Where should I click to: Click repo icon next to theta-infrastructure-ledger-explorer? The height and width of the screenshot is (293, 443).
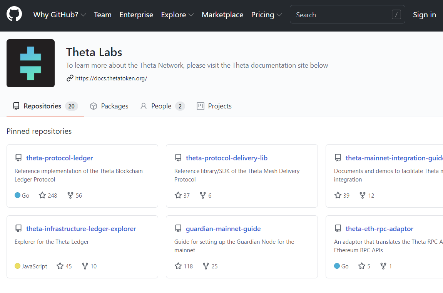pos(18,229)
